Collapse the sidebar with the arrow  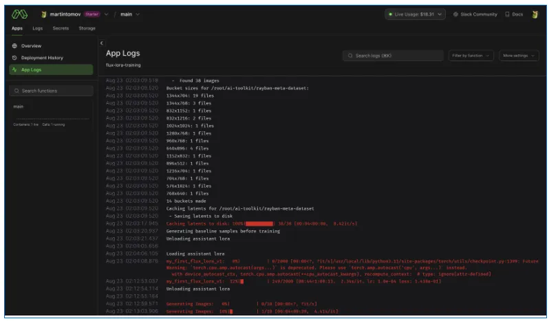tap(102, 43)
